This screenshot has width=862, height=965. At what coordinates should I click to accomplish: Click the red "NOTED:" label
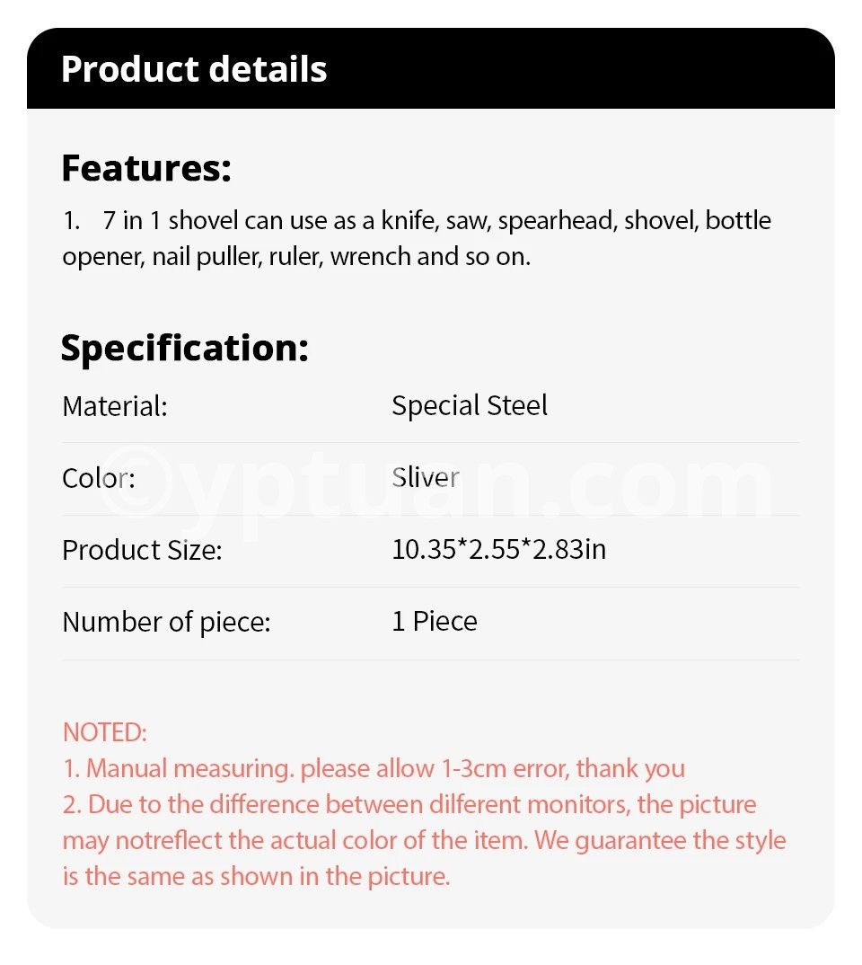pos(104,732)
